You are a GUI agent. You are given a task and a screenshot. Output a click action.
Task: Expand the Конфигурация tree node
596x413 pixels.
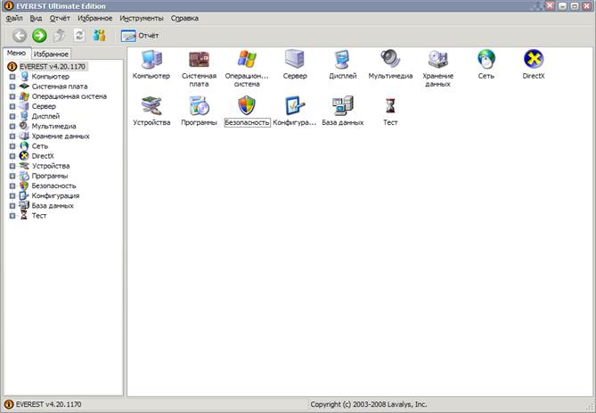pos(12,195)
